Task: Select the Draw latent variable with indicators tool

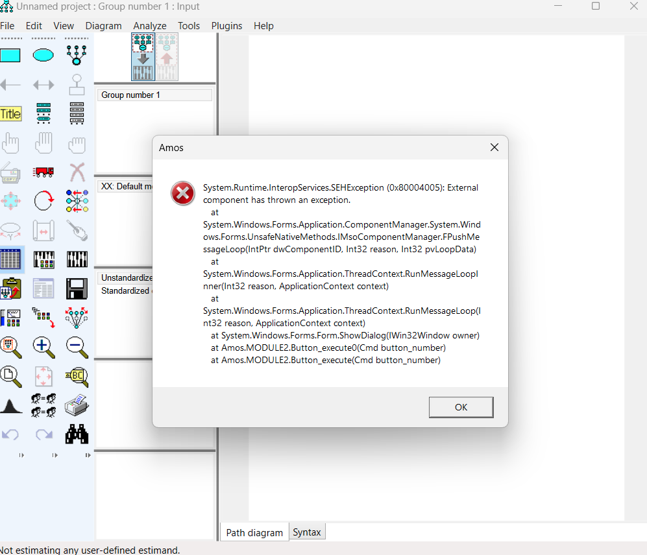Action: 77,55
